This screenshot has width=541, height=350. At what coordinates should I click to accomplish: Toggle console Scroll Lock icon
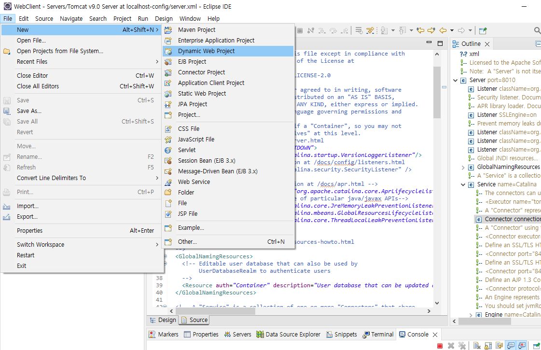pos(488,346)
